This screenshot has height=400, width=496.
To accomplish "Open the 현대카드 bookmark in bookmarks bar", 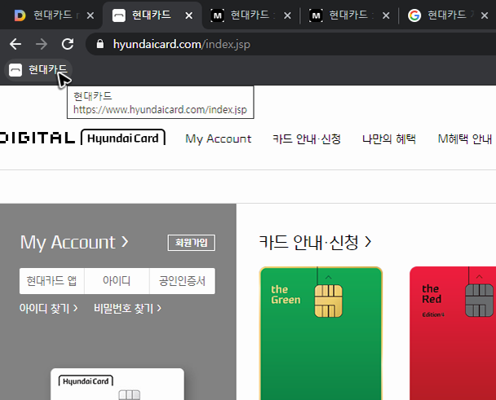I will (x=38, y=70).
